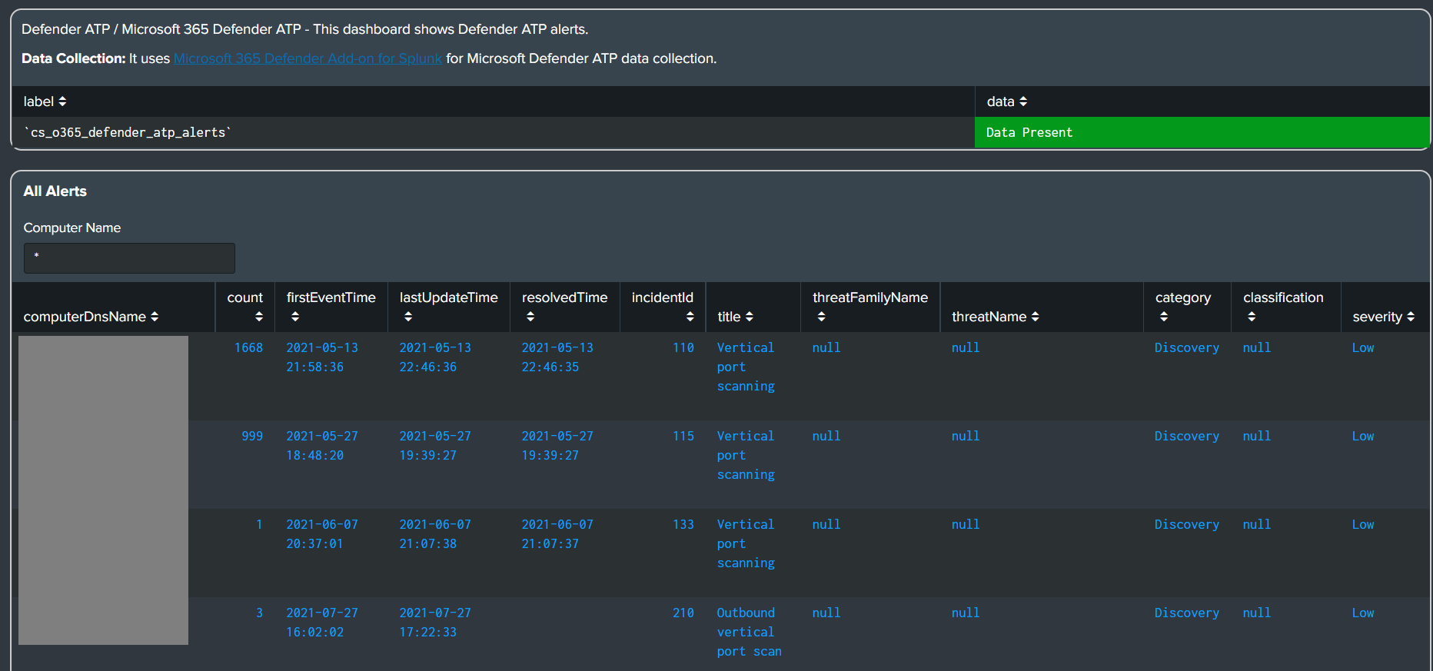
Task: Click Discovery category in incident 133 row
Action: point(1187,524)
